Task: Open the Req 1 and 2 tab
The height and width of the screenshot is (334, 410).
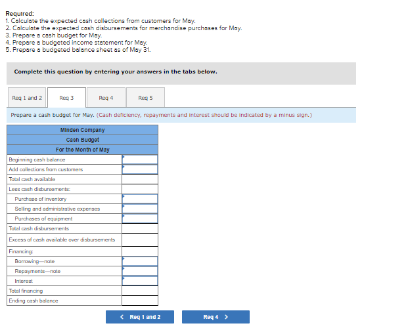Action: [x=27, y=98]
